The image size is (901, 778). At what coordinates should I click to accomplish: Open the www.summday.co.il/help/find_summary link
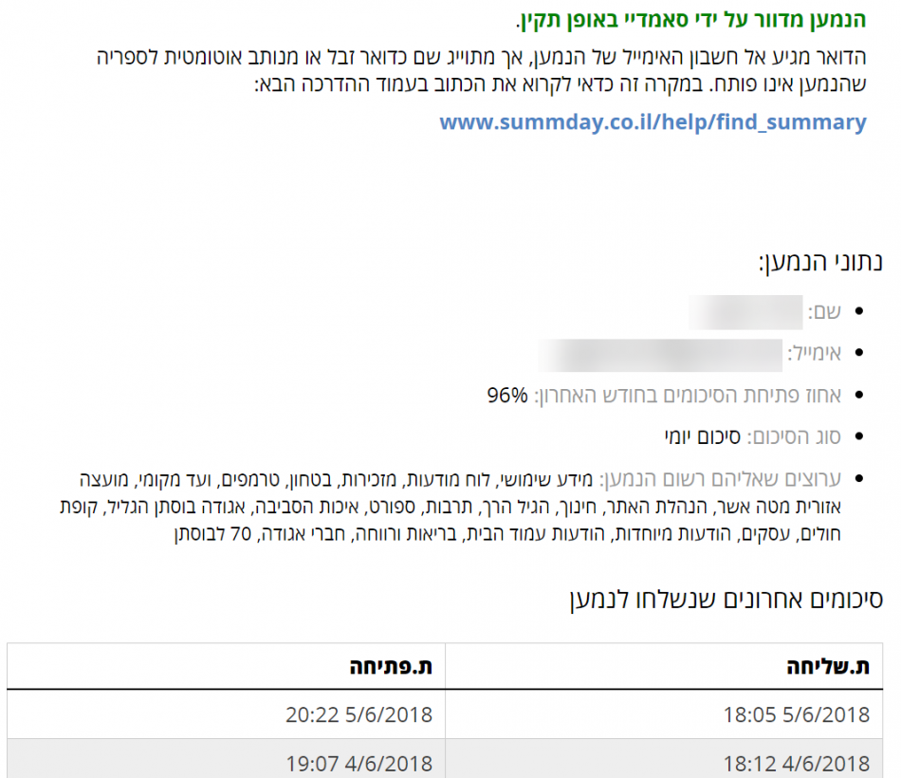(x=653, y=122)
